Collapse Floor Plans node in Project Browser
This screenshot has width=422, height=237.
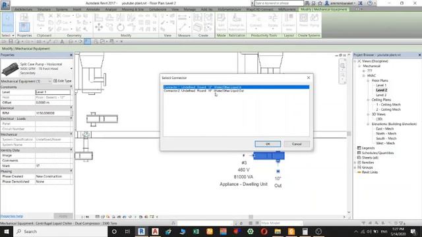pyautogui.click(x=368, y=80)
